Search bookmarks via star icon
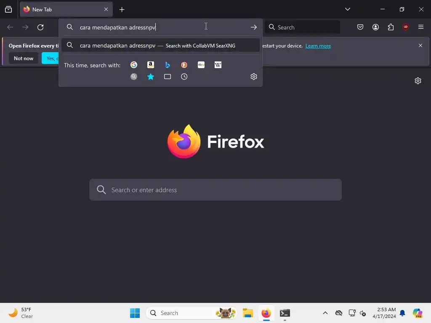This screenshot has width=431, height=323. (151, 77)
